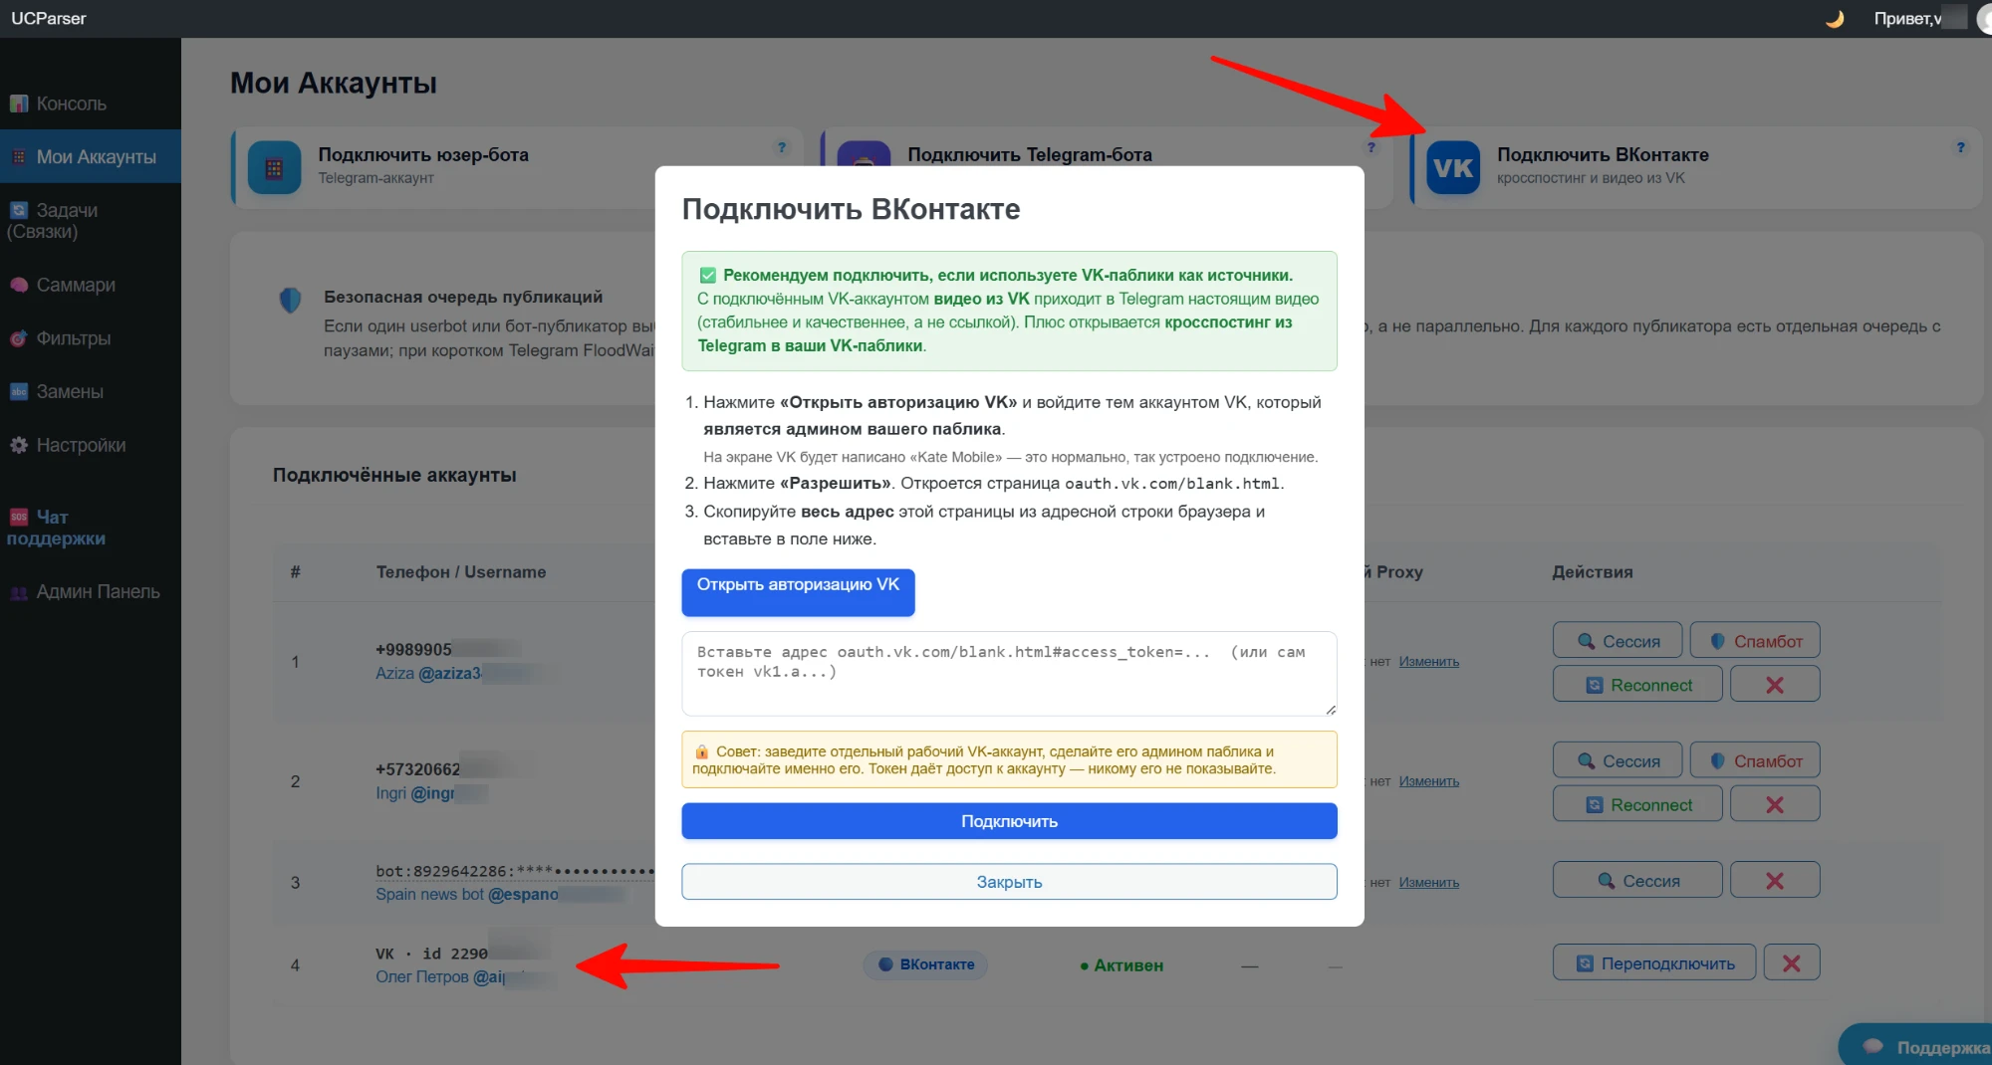Click the UCParser logo text

pyautogui.click(x=49, y=18)
